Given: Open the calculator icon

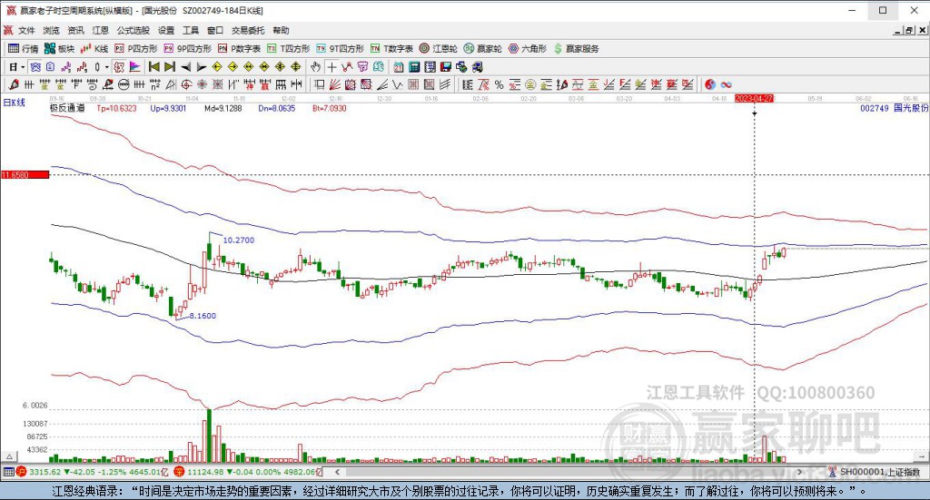Looking at the screenshot, I should 414,67.
